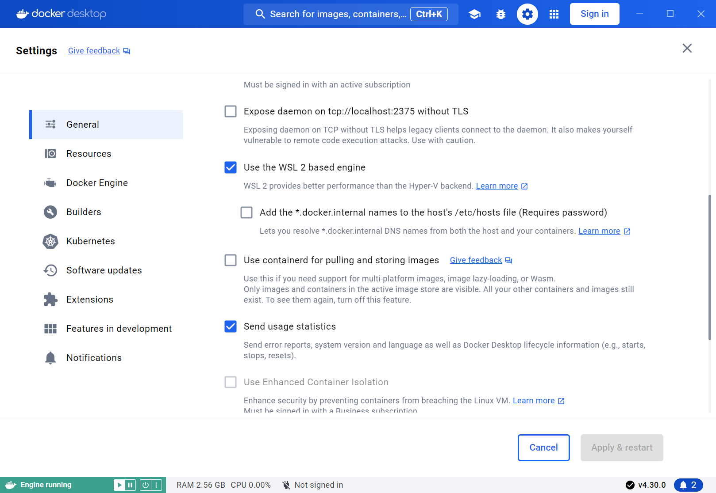Click the settings vertical scrollbar thumb
This screenshot has width=716, height=493.
coord(710,267)
